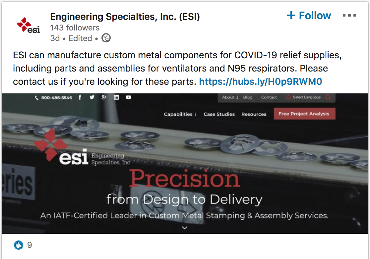This screenshot has height=259, width=370.
Task: Click the Twitter icon in the header
Action: (x=92, y=97)
